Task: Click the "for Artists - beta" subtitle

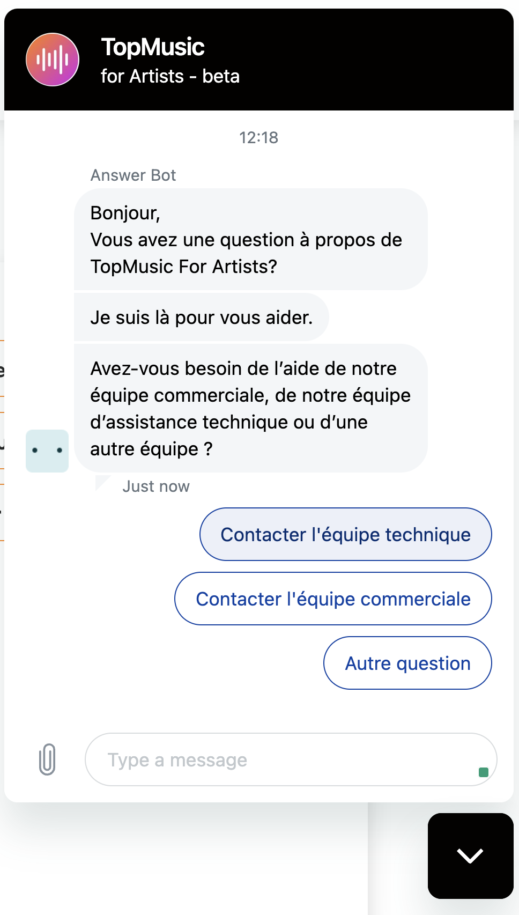Action: (x=170, y=76)
